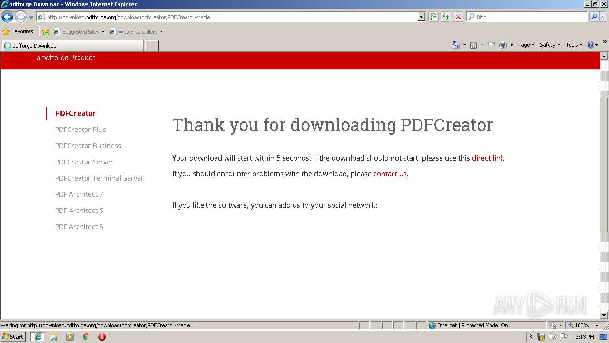Expand the address bar autocomplete dropdown
Screen dimensions: 609x343
click(x=422, y=17)
